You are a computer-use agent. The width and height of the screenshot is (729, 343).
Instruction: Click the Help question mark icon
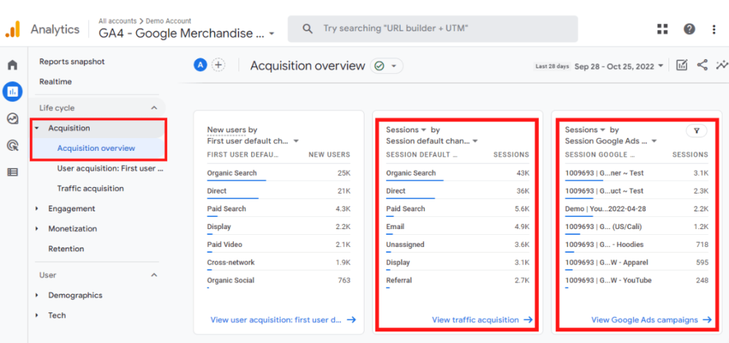click(689, 29)
